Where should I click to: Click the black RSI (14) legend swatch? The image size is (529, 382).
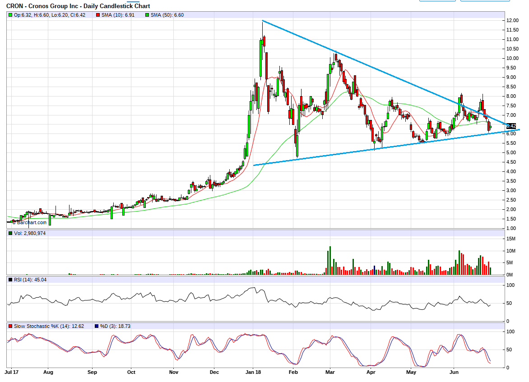10,280
